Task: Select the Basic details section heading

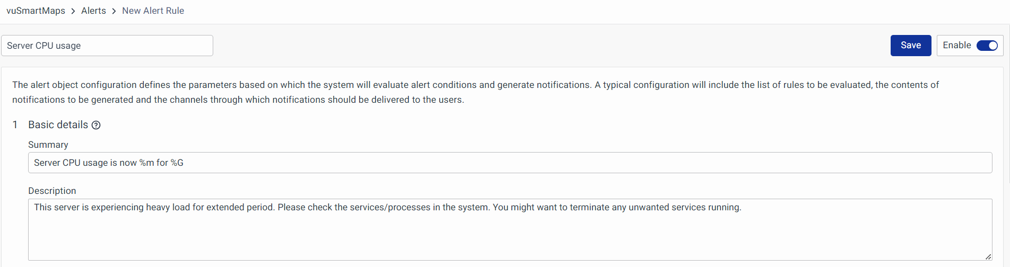Action: (x=58, y=124)
